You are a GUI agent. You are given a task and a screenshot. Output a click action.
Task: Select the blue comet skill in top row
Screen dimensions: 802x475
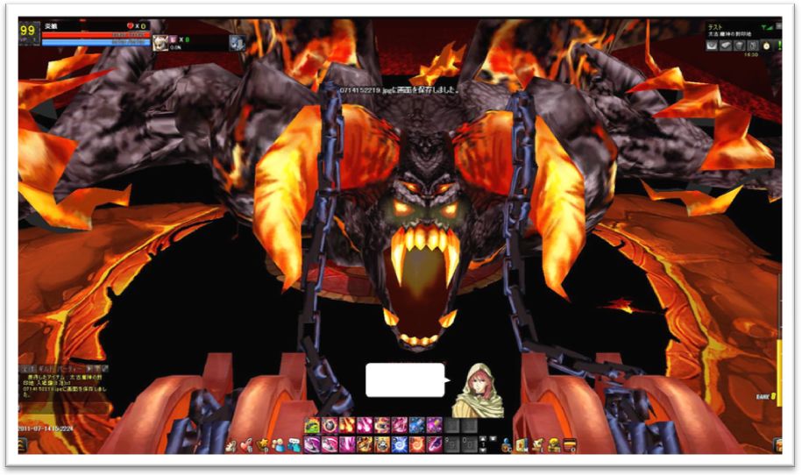tap(417, 424)
